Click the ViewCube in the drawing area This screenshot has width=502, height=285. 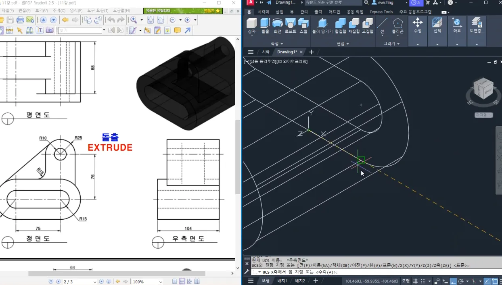click(x=483, y=88)
